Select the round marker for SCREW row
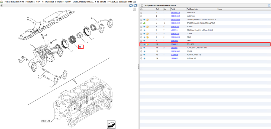 click(141, 27)
